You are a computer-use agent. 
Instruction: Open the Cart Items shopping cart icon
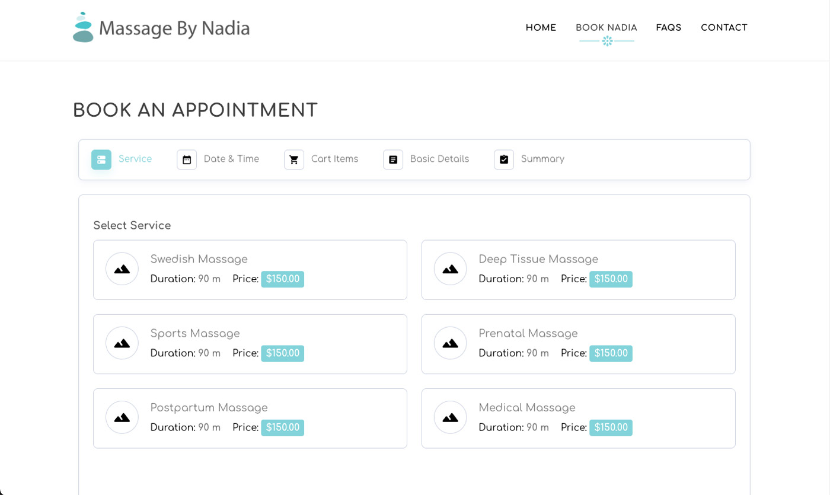294,159
